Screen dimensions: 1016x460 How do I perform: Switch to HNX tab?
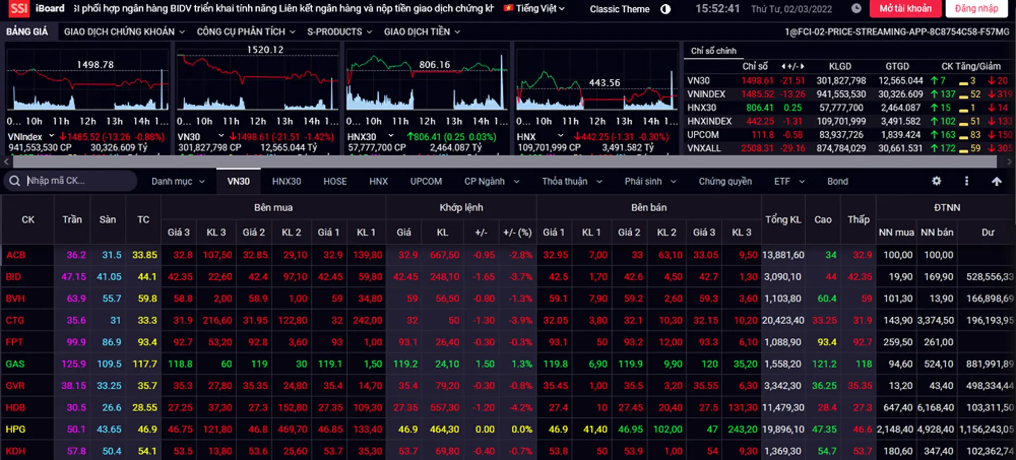(378, 181)
